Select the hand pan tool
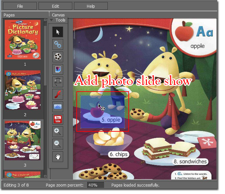The height and width of the screenshot is (194, 225). [x=58, y=157]
